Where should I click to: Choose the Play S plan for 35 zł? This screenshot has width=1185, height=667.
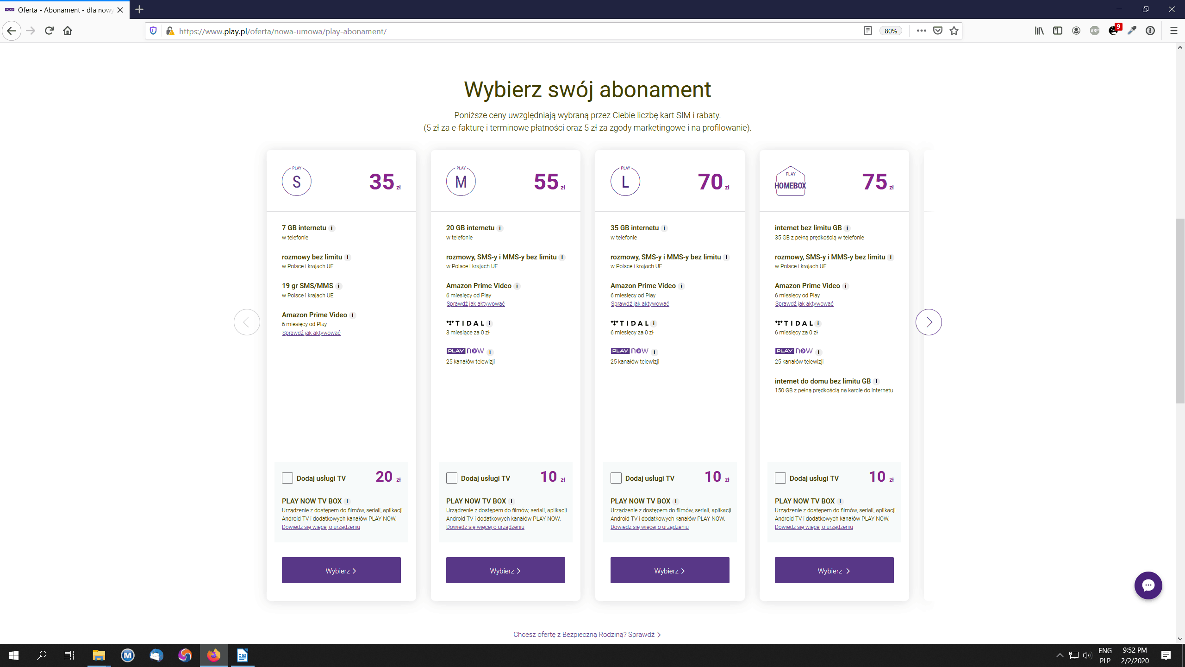(x=341, y=570)
